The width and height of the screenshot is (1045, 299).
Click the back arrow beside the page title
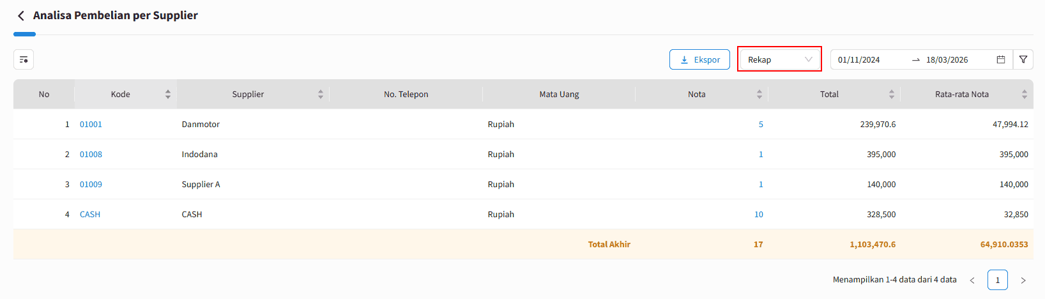click(x=21, y=16)
